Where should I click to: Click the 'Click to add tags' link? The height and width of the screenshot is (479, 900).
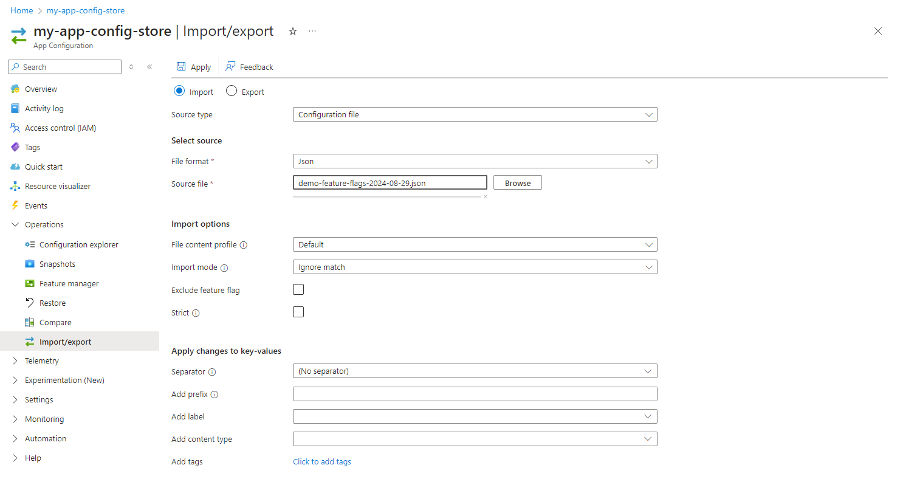coord(322,461)
